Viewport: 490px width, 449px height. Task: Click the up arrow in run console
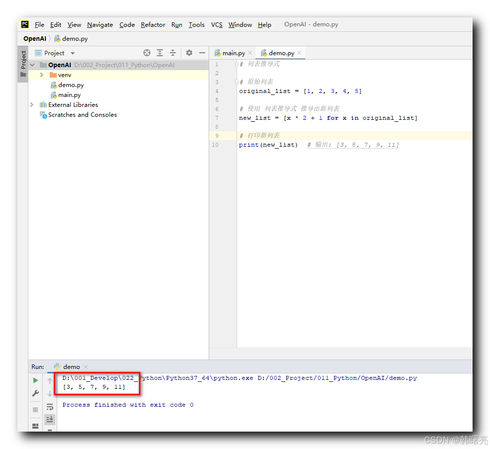[50, 380]
